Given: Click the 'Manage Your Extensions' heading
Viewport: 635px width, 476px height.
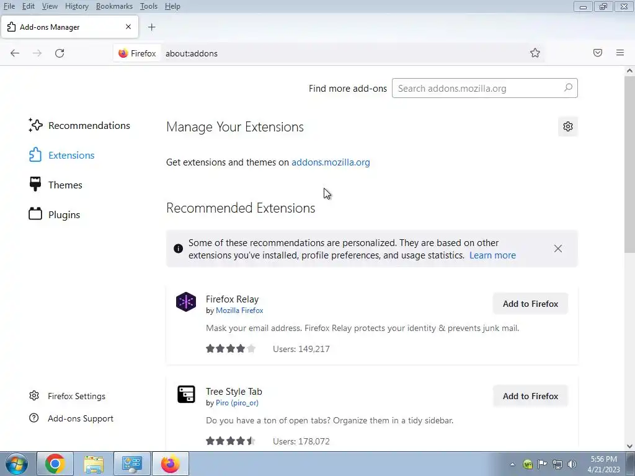Looking at the screenshot, I should coord(235,126).
